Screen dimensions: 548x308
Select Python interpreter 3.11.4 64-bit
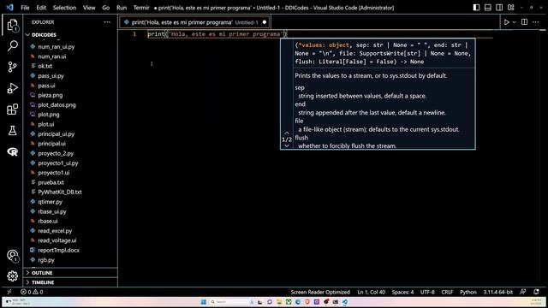[498, 292]
